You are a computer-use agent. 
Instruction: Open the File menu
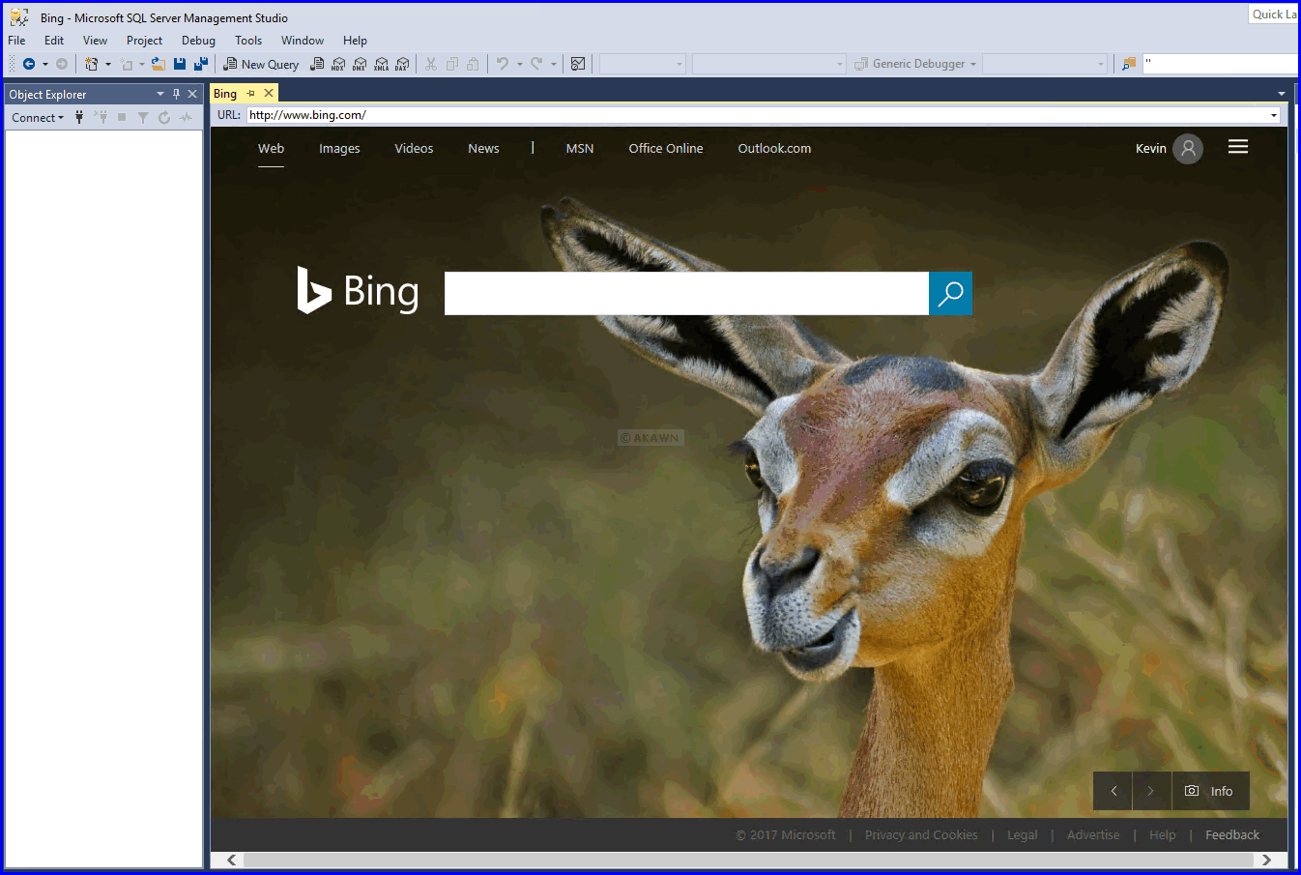[x=16, y=41]
